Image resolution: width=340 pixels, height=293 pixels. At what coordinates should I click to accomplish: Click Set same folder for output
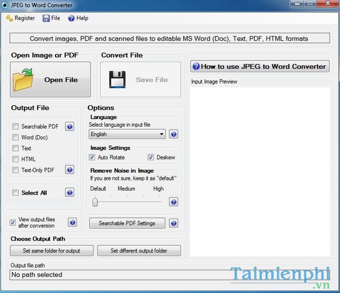click(x=52, y=251)
